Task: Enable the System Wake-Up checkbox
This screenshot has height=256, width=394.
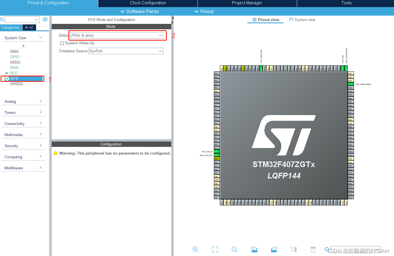Action: (62, 43)
